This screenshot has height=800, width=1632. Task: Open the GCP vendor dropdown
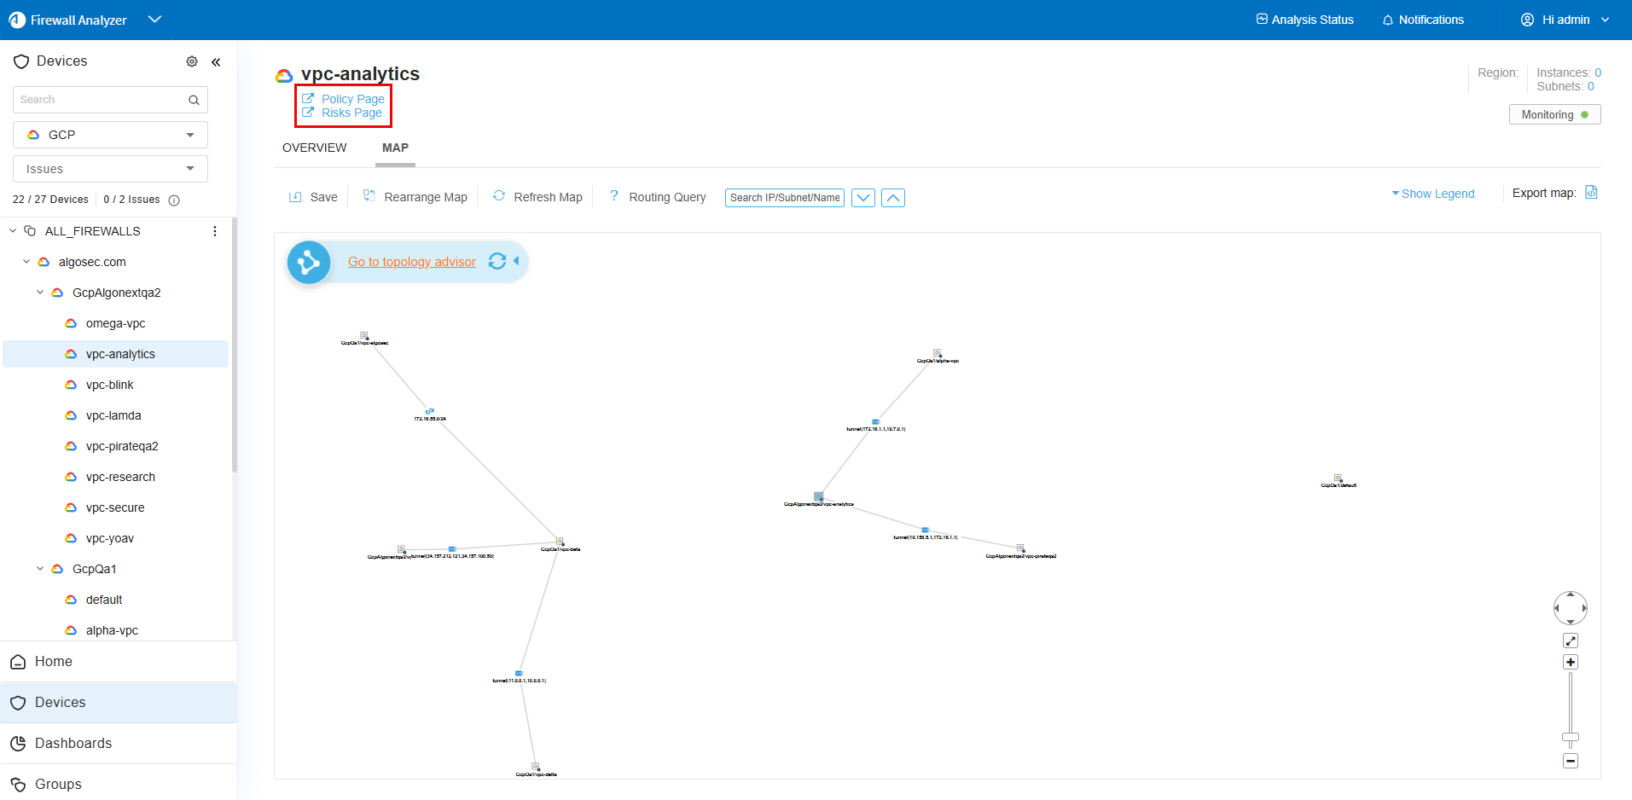[110, 135]
